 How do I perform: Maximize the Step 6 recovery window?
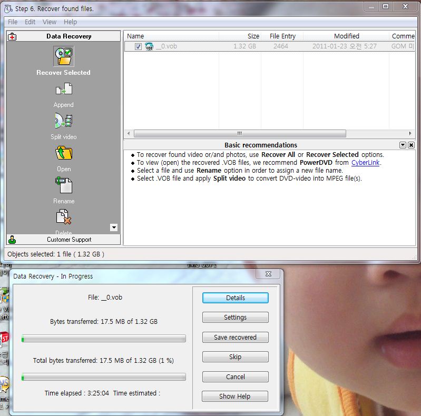coord(386,6)
